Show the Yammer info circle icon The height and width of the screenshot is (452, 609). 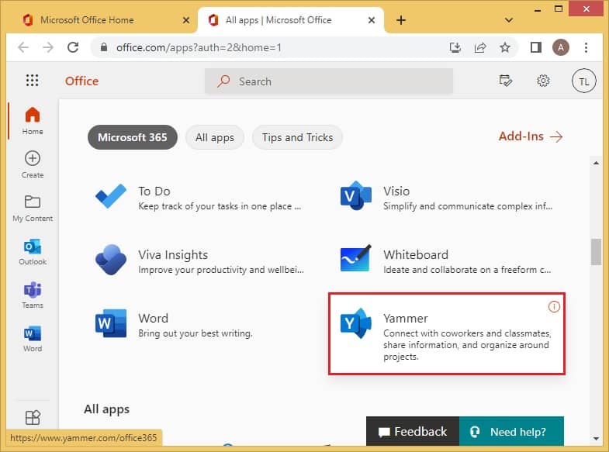554,306
